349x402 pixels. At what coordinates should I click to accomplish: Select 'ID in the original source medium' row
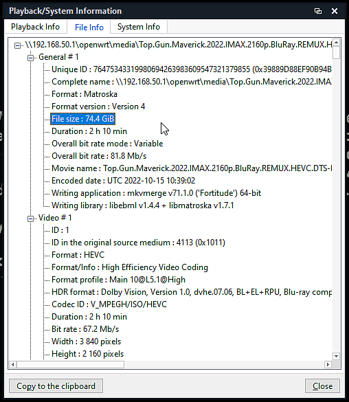138,243
